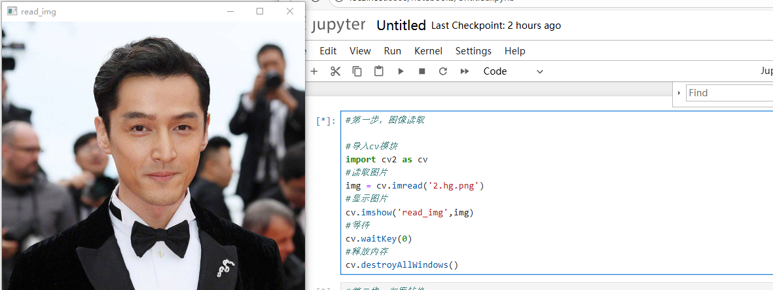The height and width of the screenshot is (290, 773).
Task: Open the View menu
Action: pos(360,51)
